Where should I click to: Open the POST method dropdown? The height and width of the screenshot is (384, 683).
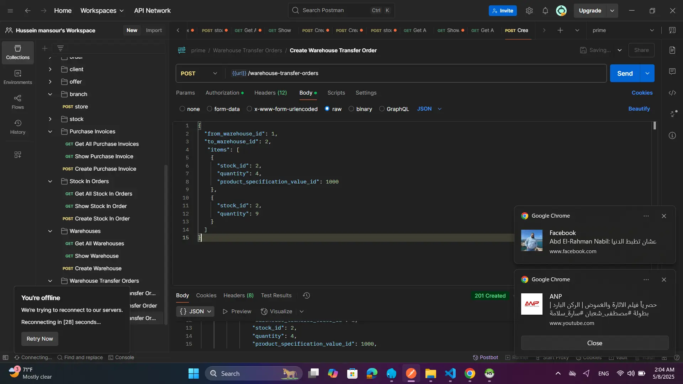tap(199, 73)
